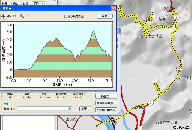Viewport: 192px width, 130px height.
Task: Click the 平均航速 column header
Action: point(78,94)
